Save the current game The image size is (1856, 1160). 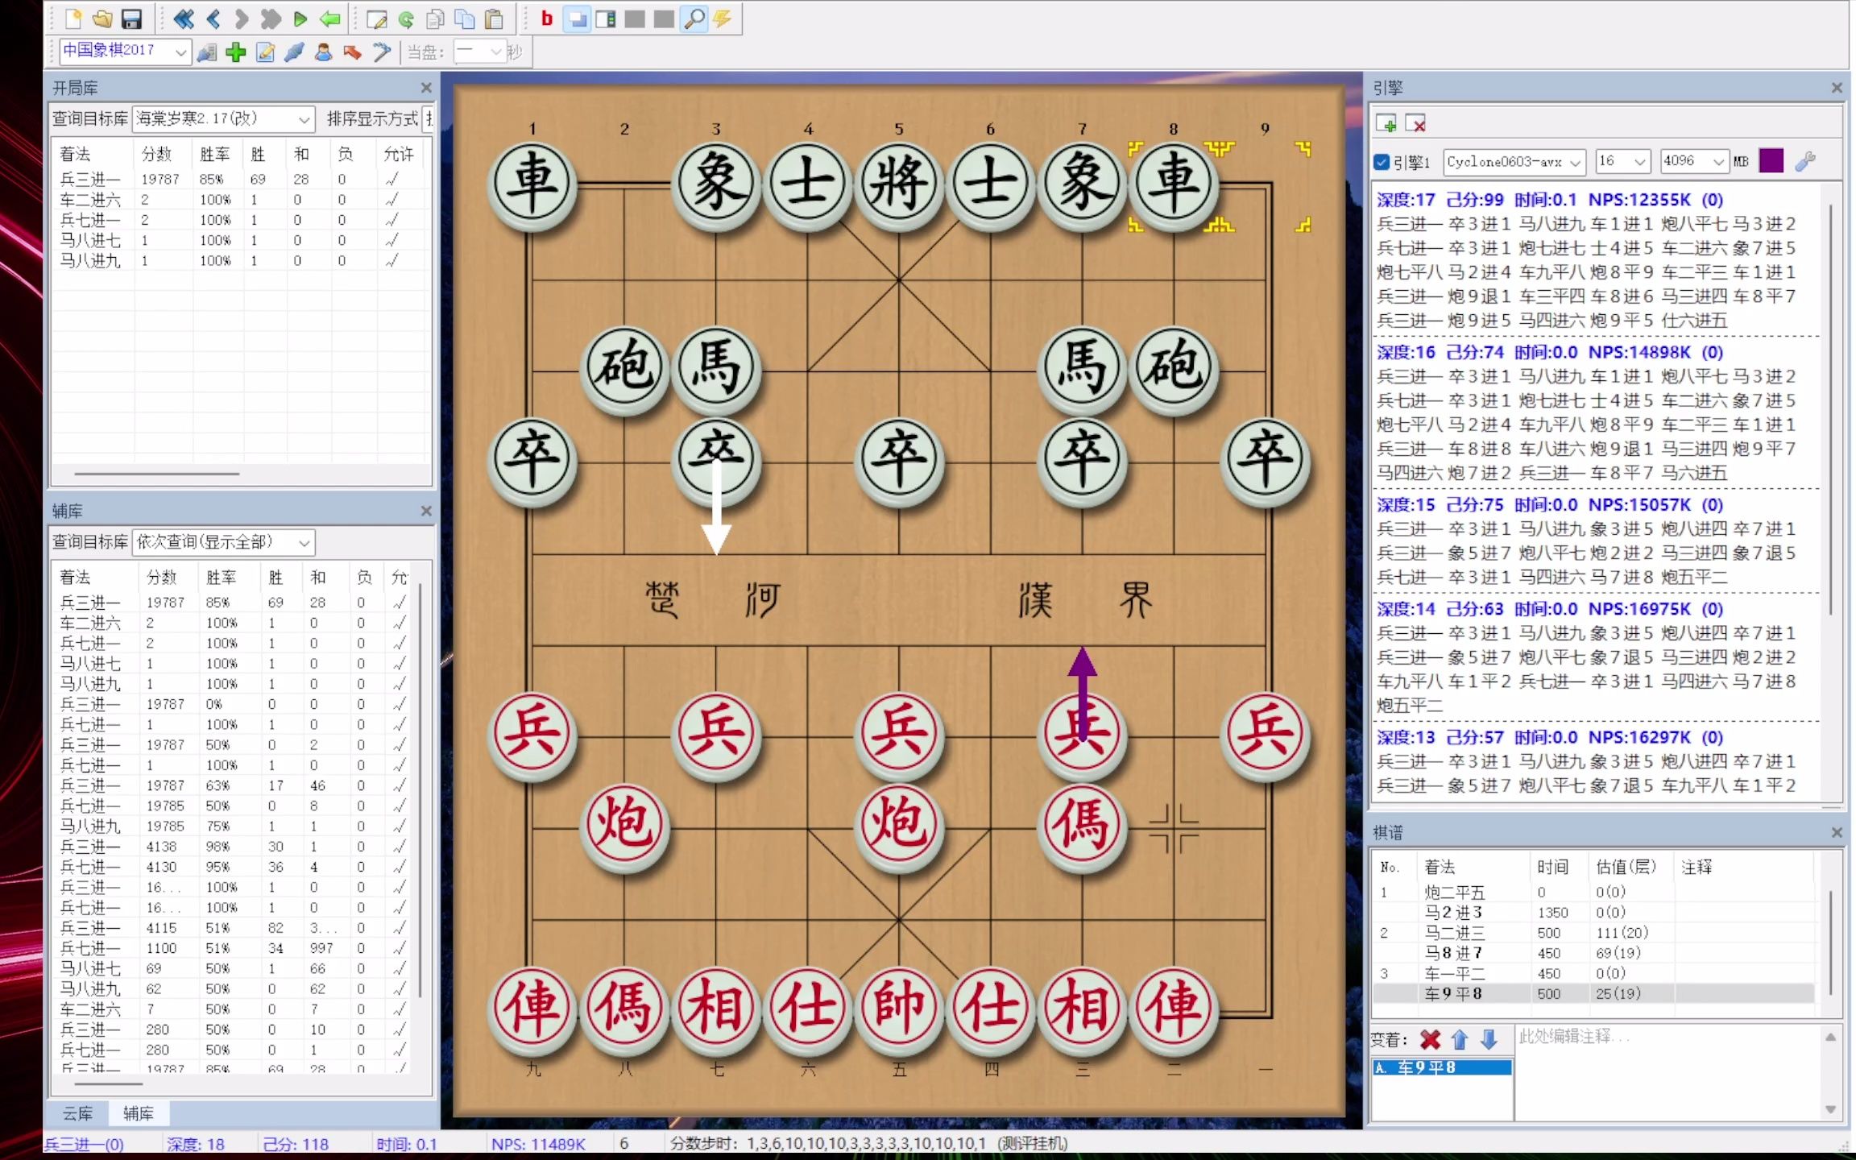(x=131, y=19)
